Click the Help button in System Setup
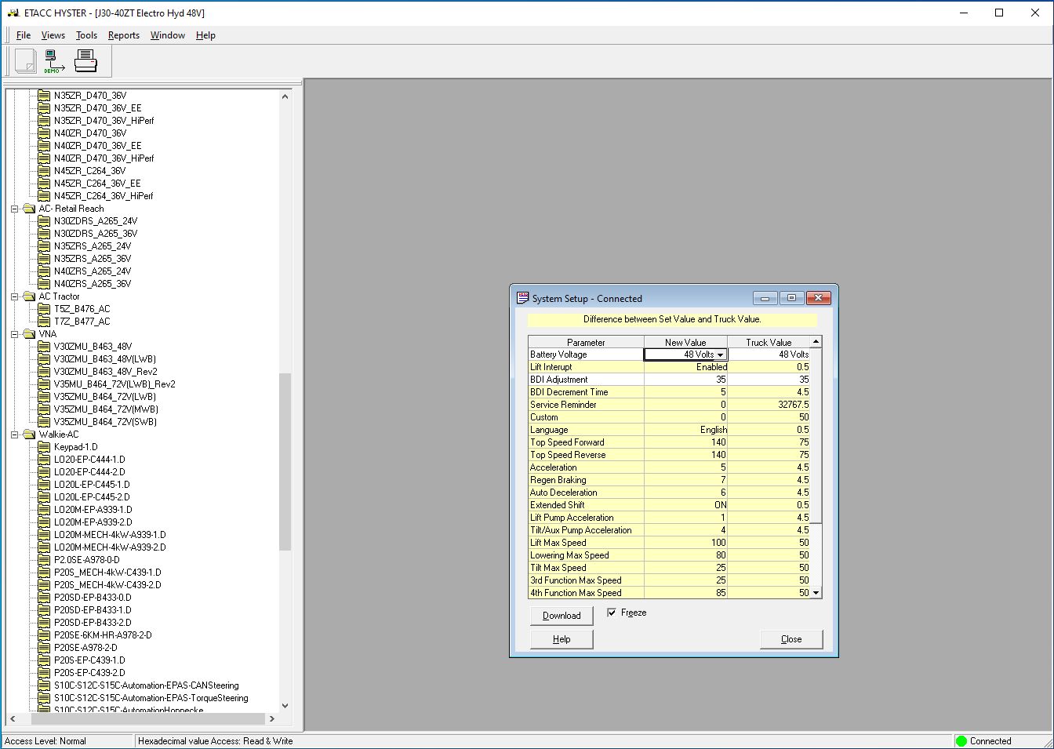The height and width of the screenshot is (749, 1054). [x=562, y=639]
